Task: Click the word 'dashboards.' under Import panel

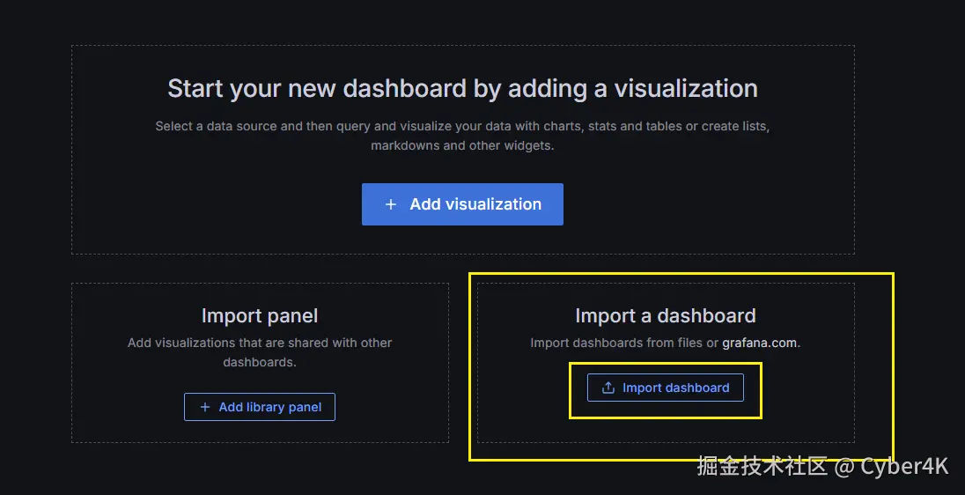Action: [x=260, y=362]
